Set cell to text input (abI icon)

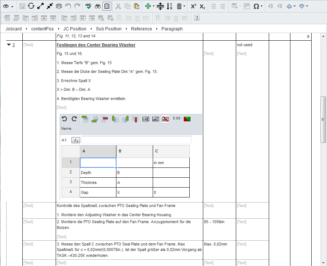click(156, 119)
